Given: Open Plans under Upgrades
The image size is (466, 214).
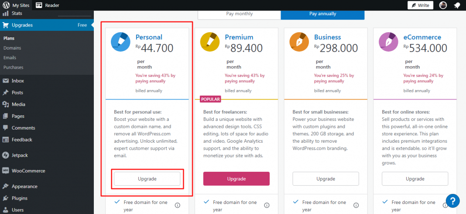Looking at the screenshot, I should (x=9, y=38).
